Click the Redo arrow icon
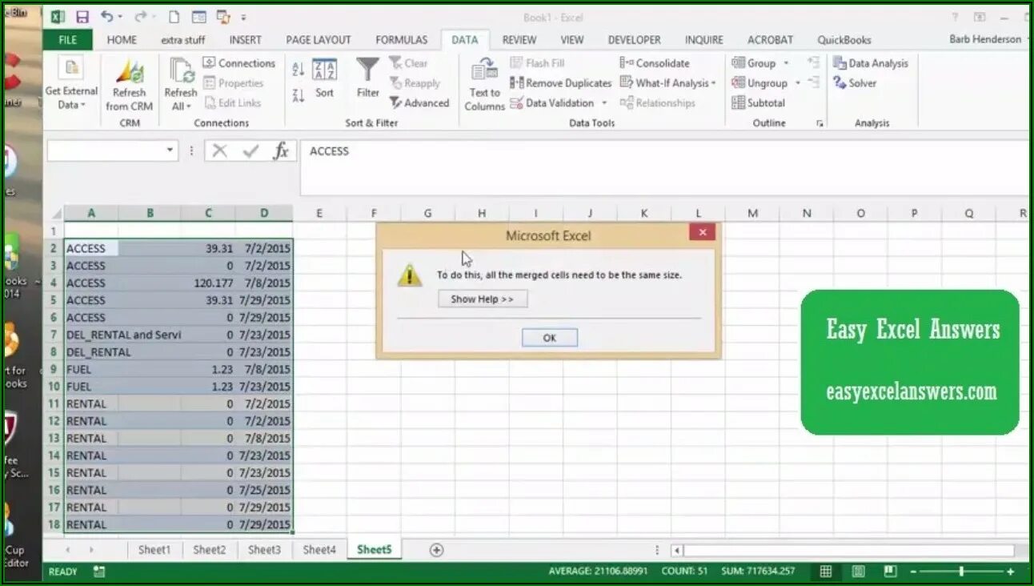 [x=140, y=16]
